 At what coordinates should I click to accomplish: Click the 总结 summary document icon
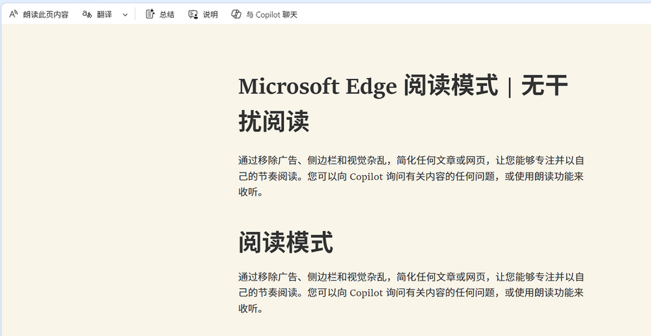150,14
